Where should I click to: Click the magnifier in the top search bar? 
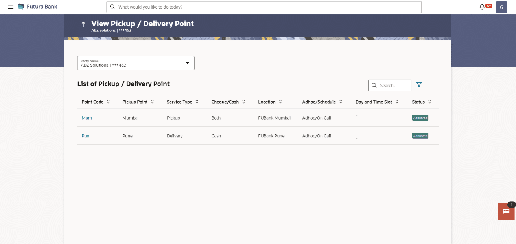(x=112, y=7)
